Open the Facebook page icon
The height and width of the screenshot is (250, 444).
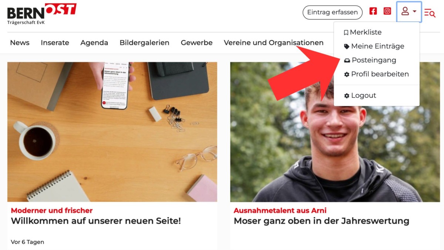tap(373, 11)
